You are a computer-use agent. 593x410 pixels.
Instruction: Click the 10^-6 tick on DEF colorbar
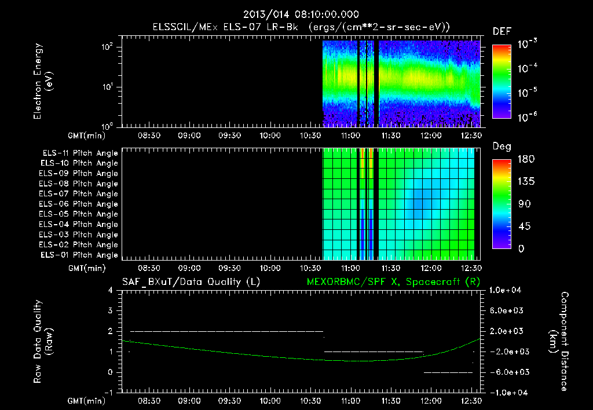point(527,117)
